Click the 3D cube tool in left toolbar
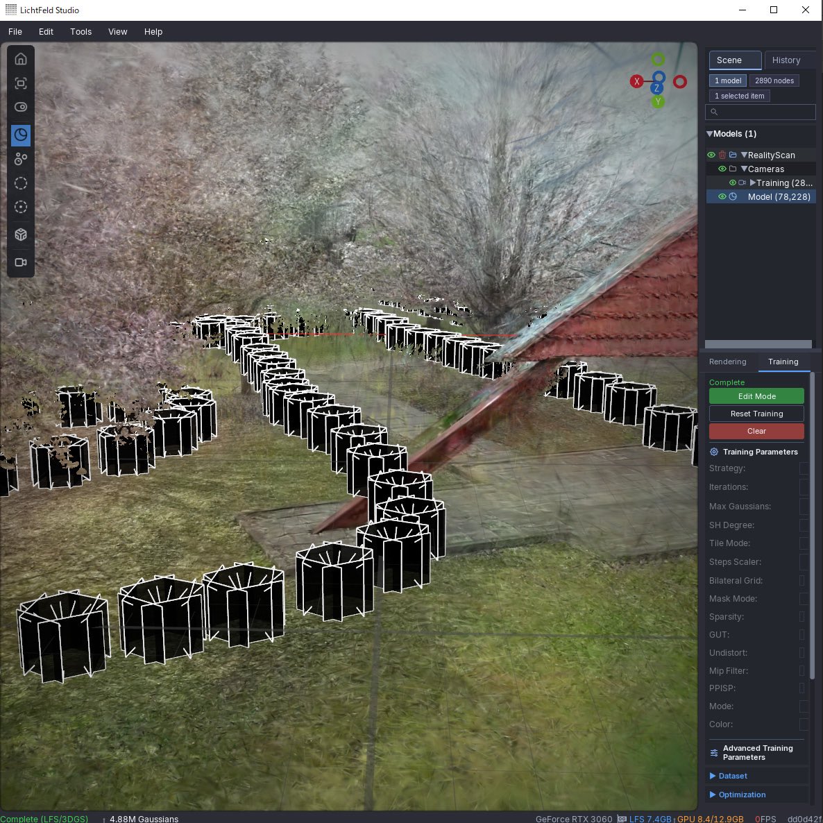The image size is (823, 823). 20,234
